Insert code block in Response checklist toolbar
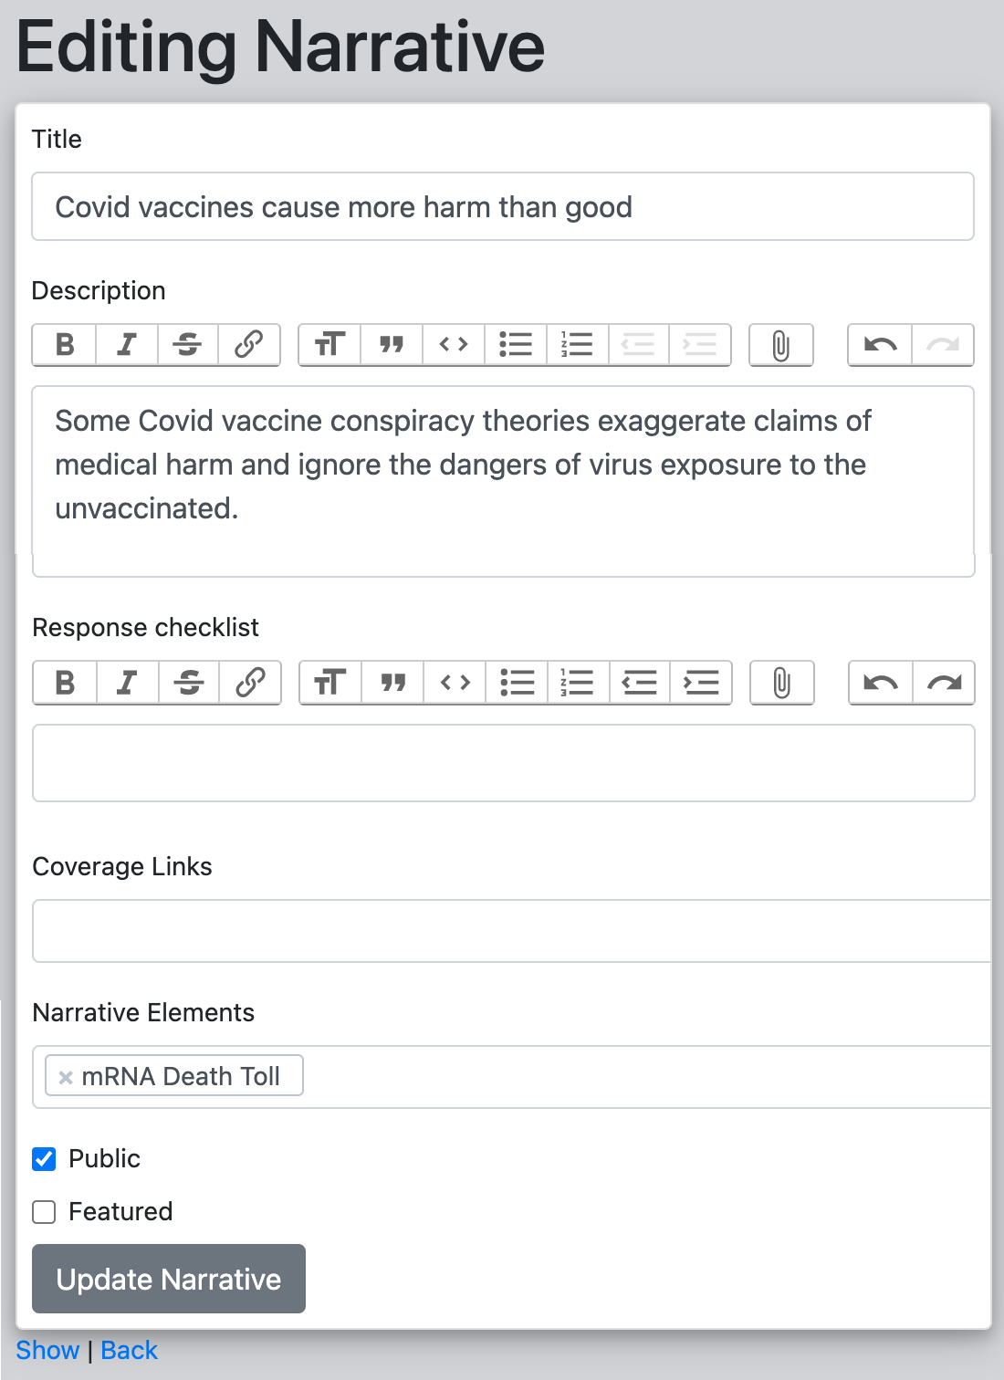 click(455, 683)
